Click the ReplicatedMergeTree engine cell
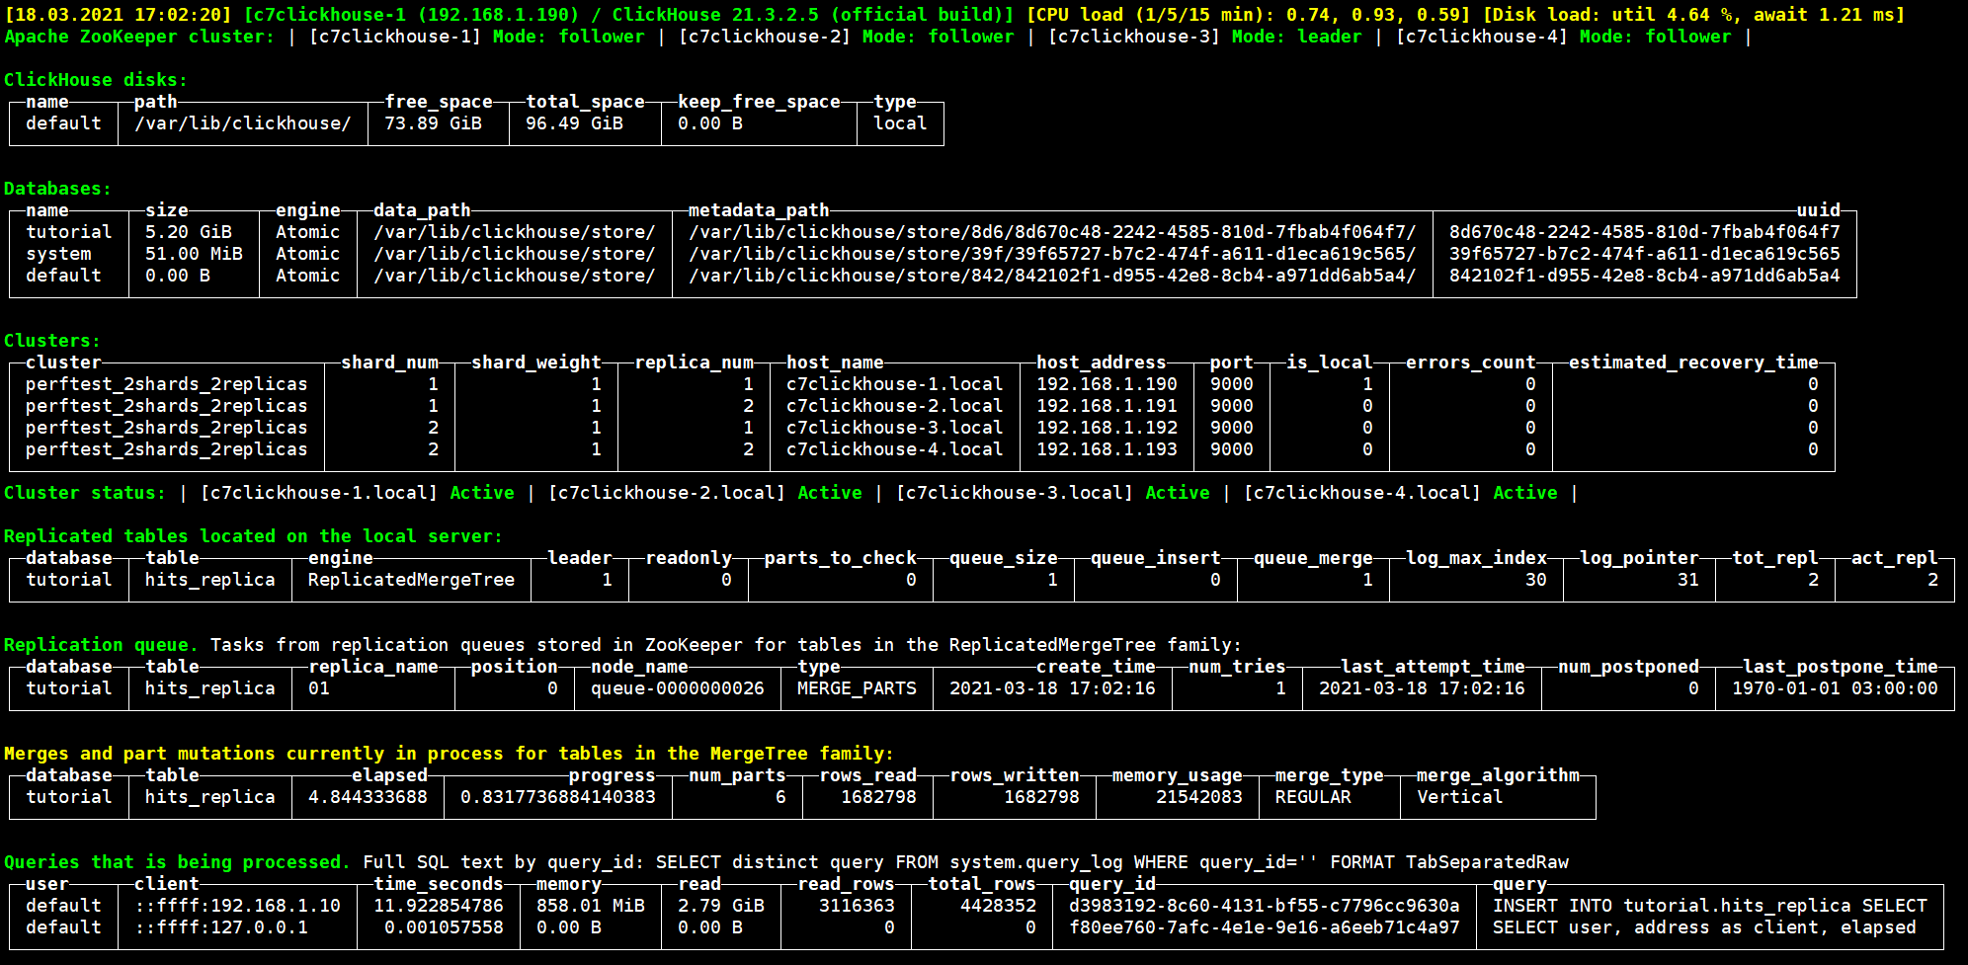Viewport: 1968px width, 965px height. pyautogui.click(x=411, y=580)
